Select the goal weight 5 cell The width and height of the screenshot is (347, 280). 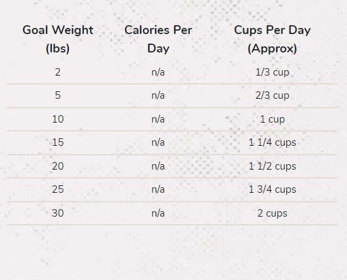(x=58, y=95)
